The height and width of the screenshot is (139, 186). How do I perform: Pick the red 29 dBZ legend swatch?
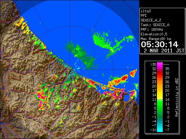[160, 73]
